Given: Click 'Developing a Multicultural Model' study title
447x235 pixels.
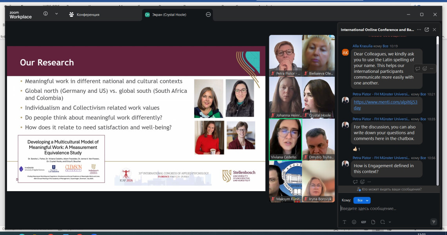Looking at the screenshot, I should (x=63, y=147).
